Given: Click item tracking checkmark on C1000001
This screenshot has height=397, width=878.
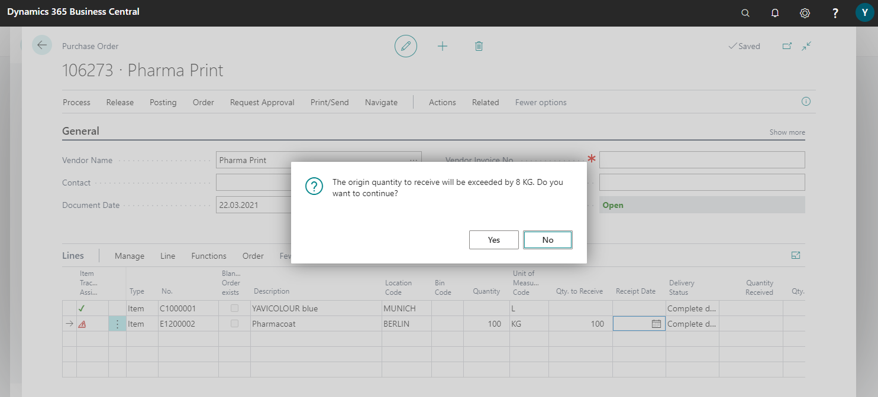Looking at the screenshot, I should [82, 308].
